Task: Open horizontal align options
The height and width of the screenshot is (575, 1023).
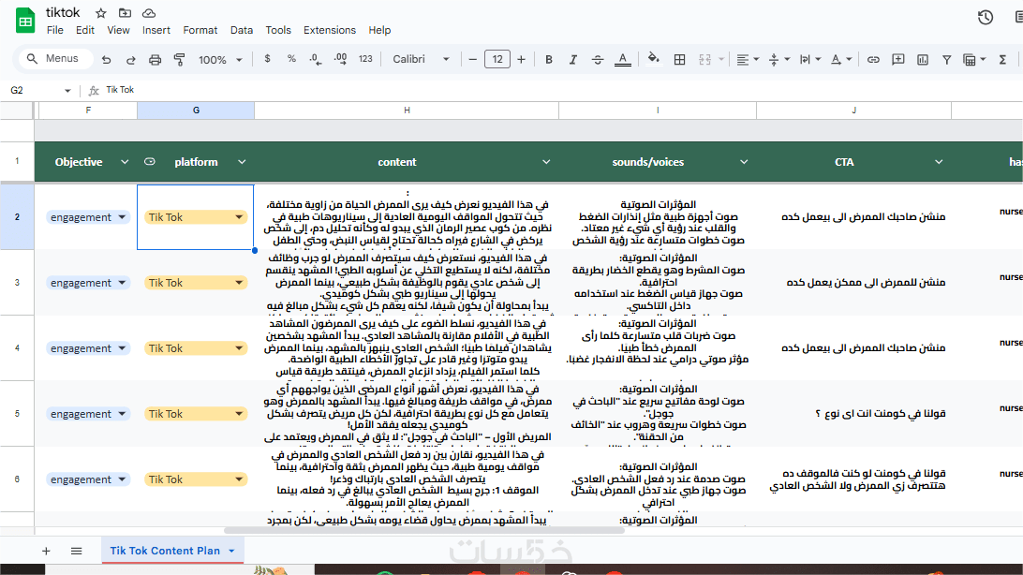Action: point(747,59)
